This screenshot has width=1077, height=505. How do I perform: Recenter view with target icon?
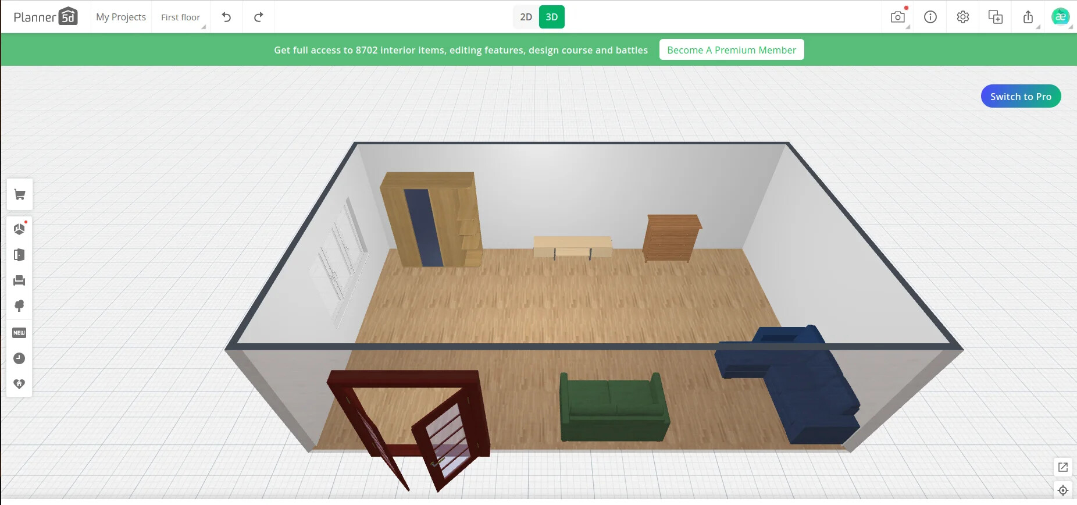1063,490
